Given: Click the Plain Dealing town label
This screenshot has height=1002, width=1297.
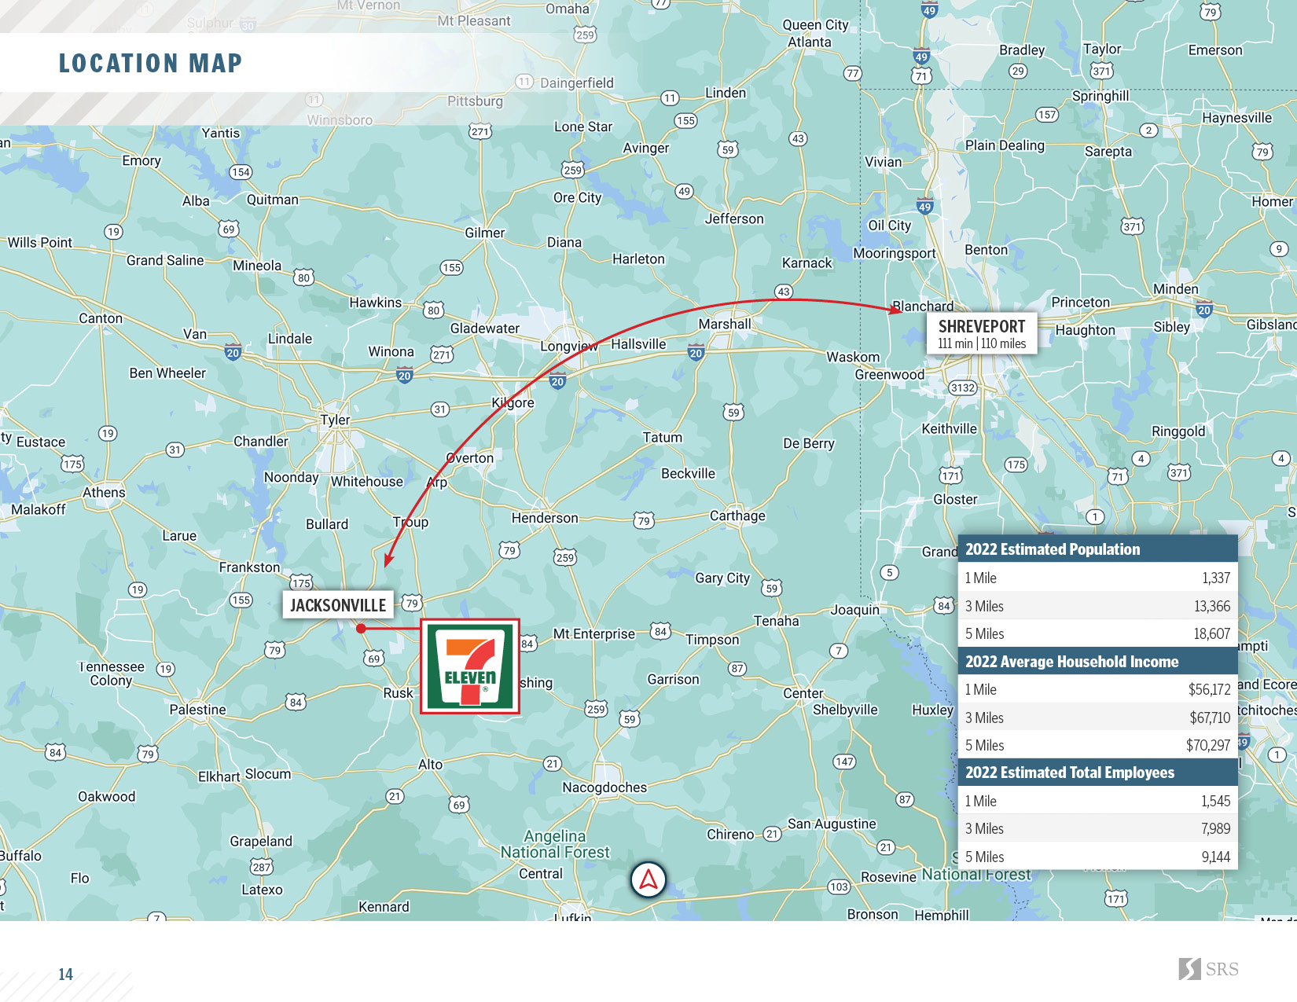Looking at the screenshot, I should [1005, 145].
